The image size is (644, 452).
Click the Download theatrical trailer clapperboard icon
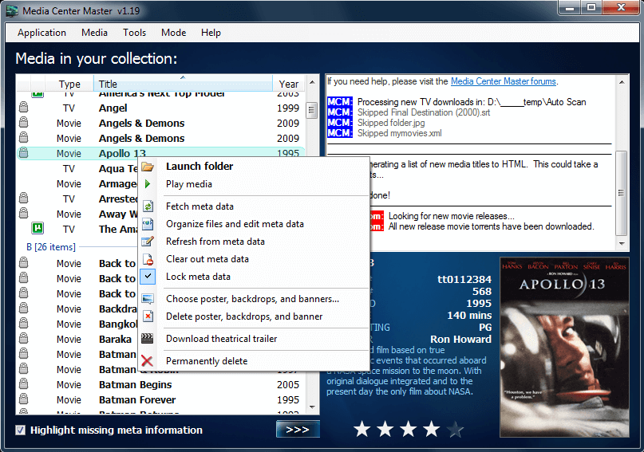[x=148, y=339]
